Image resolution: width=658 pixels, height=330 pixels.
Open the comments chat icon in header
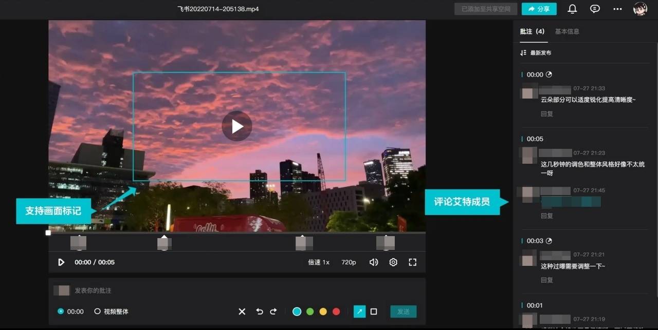point(595,9)
